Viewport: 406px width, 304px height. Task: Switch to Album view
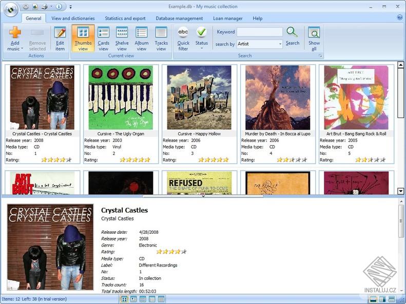[x=142, y=33]
